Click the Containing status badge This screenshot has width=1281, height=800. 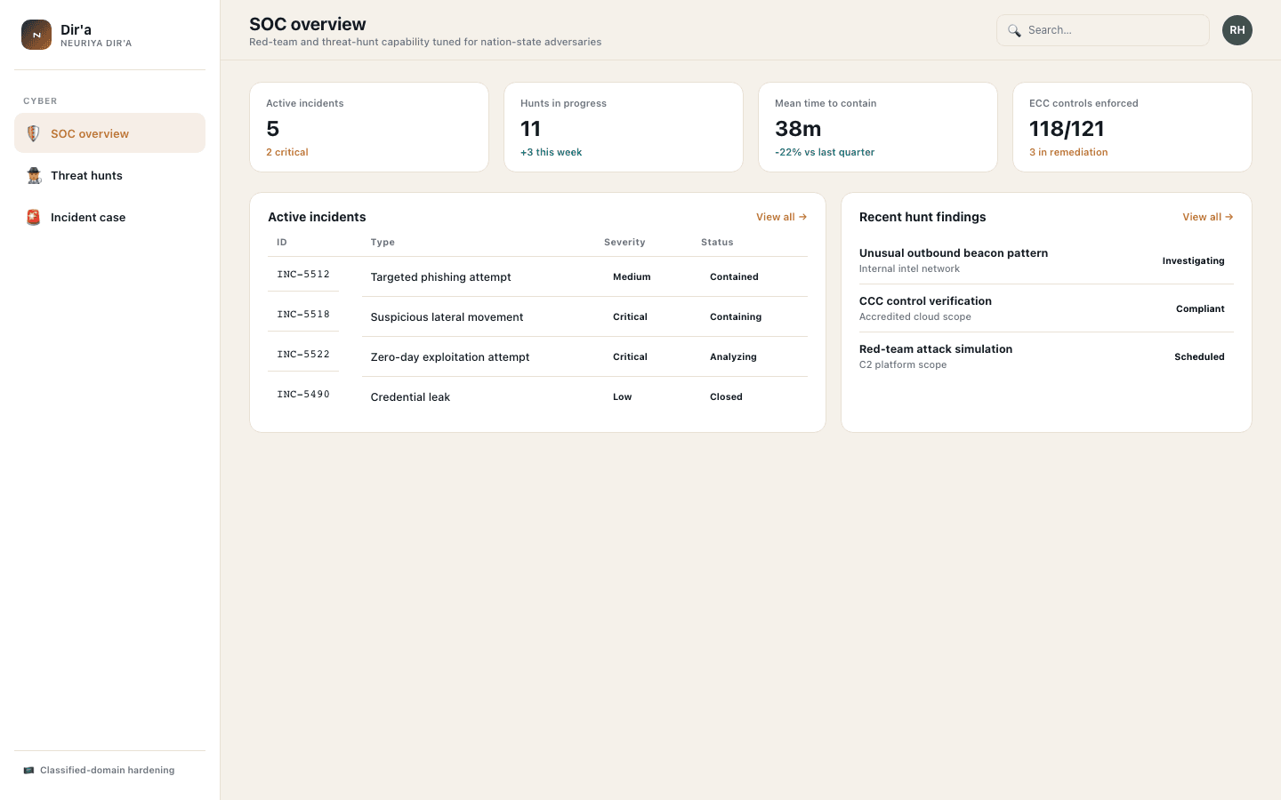pyautogui.click(x=736, y=317)
